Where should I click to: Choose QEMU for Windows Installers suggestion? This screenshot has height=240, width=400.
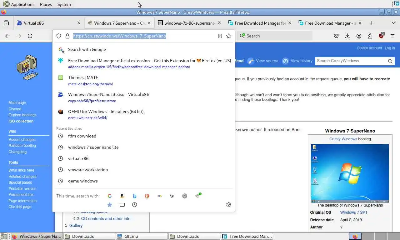(x=144, y=114)
